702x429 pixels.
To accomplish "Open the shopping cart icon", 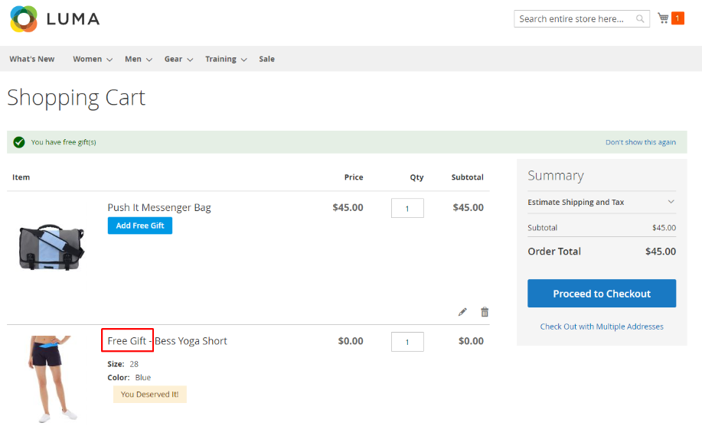I will click(663, 18).
